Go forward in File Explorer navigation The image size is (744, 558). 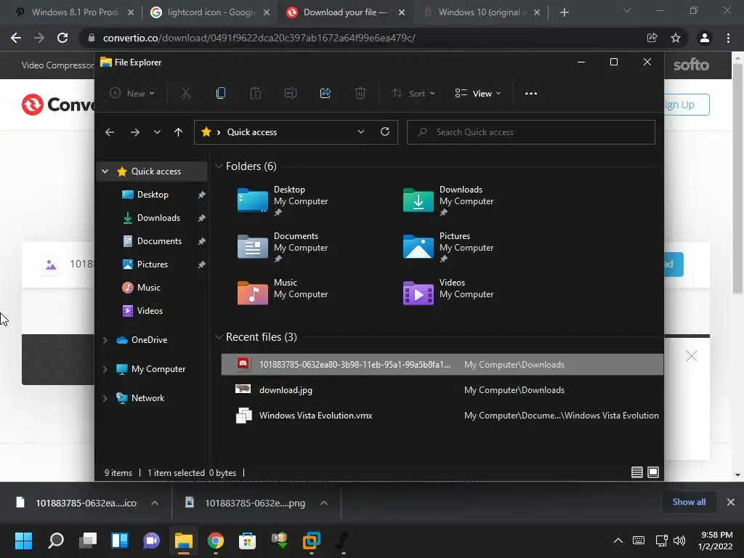134,132
